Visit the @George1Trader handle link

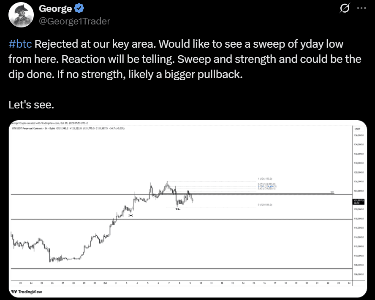pyautogui.click(x=74, y=21)
